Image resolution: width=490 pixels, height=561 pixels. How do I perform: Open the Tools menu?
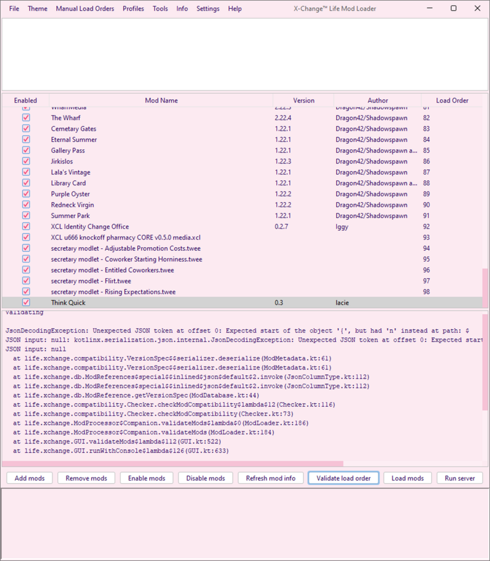pyautogui.click(x=160, y=9)
